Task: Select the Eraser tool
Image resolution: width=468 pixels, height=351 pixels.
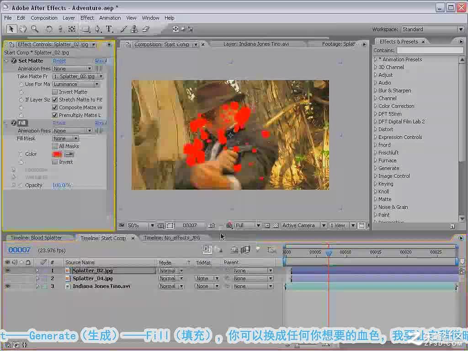Action: 146,29
